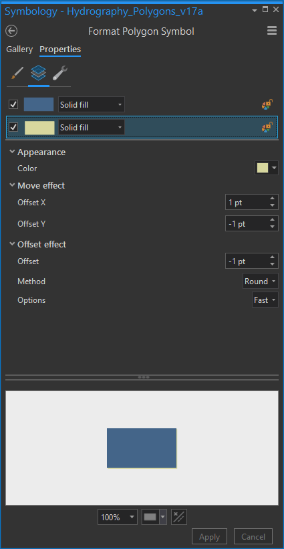Select the Symbol paintbrush tab icon
The width and height of the screenshot is (284, 549).
click(17, 74)
